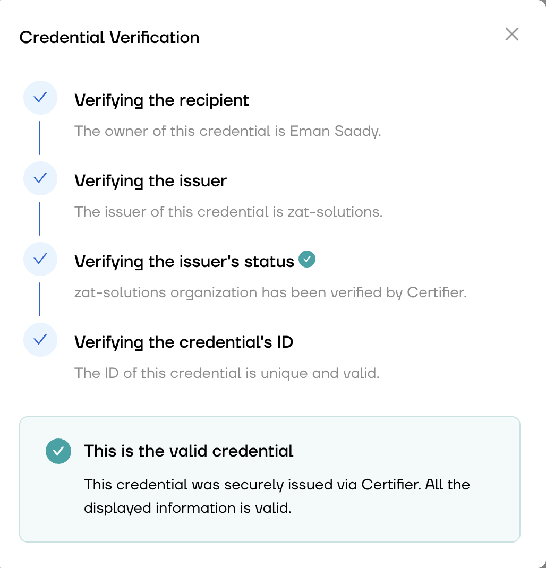The height and width of the screenshot is (568, 546).
Task: Click the teal verified badge after issuer's status heading
Action: [x=307, y=259]
